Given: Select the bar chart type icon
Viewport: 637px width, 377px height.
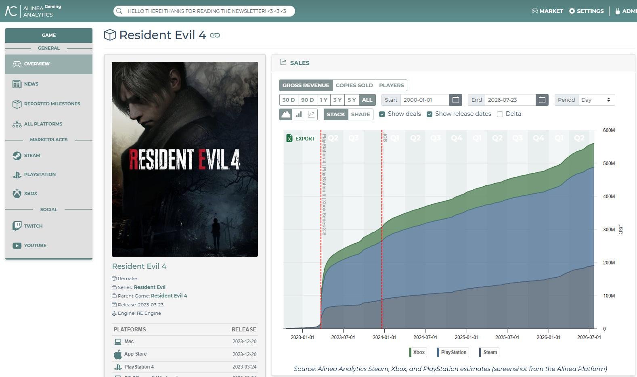Looking at the screenshot, I should (x=299, y=114).
